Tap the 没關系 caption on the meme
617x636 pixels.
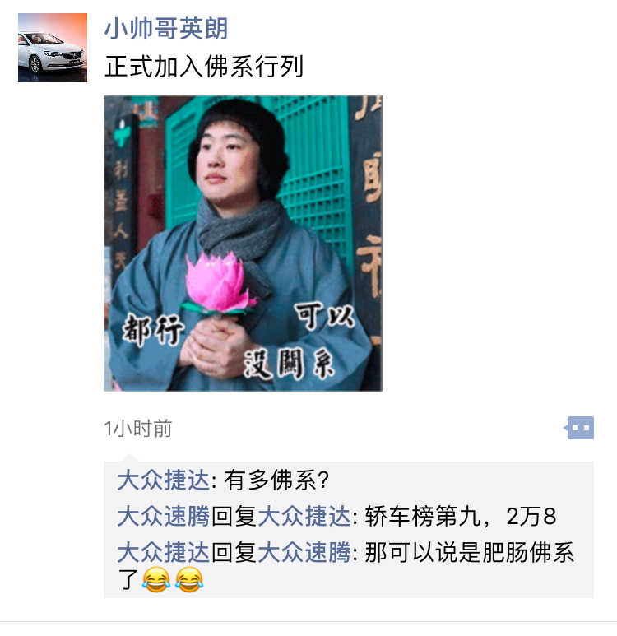[289, 364]
